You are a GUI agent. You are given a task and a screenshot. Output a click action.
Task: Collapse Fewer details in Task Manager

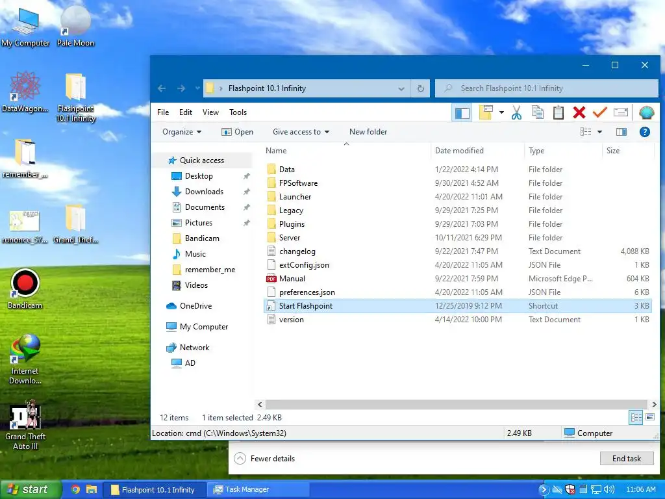[265, 459]
